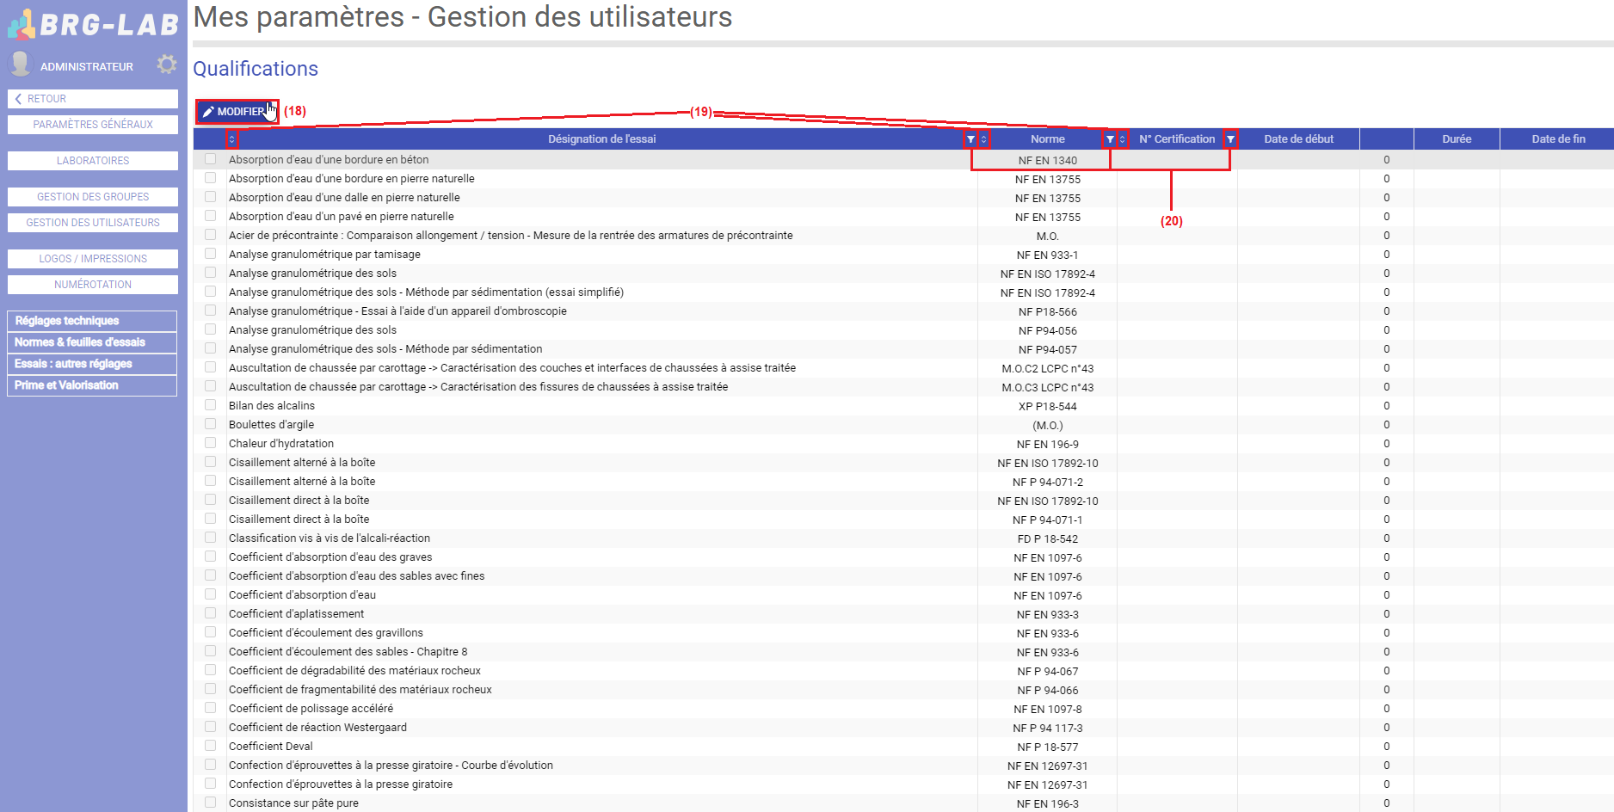Check Boulettes d'argile checkbox
This screenshot has height=812, width=1614.
(210, 424)
